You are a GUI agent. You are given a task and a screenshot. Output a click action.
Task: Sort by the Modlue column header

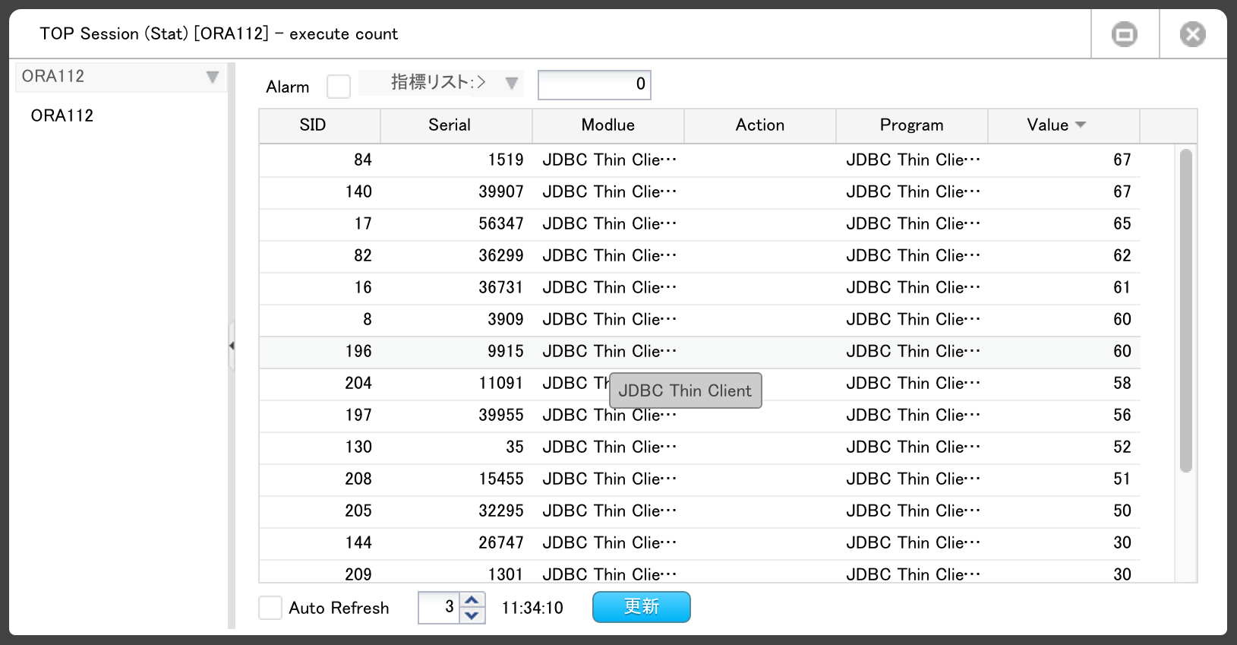(x=608, y=125)
